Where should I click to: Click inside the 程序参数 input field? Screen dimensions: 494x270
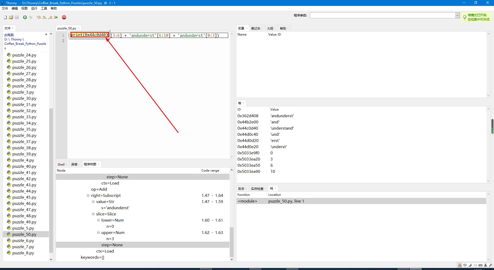(x=383, y=15)
